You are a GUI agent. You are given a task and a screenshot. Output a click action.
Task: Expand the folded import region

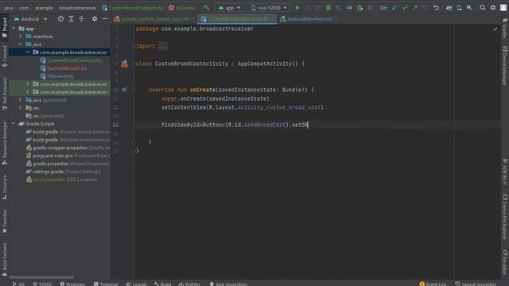(x=163, y=46)
